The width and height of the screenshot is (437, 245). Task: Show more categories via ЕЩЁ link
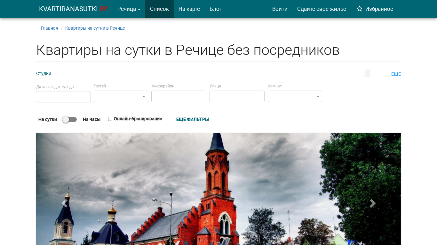[x=396, y=74]
